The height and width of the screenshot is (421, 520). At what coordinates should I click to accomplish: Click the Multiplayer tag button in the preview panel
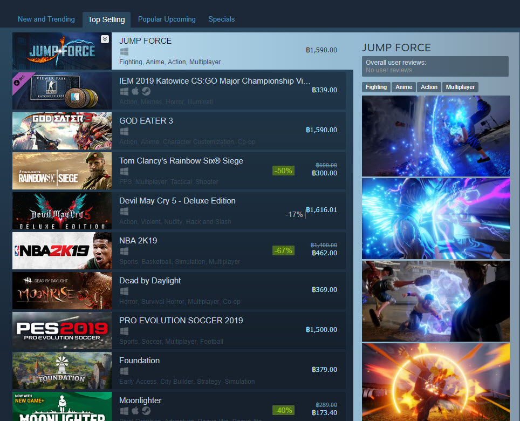pyautogui.click(x=460, y=87)
